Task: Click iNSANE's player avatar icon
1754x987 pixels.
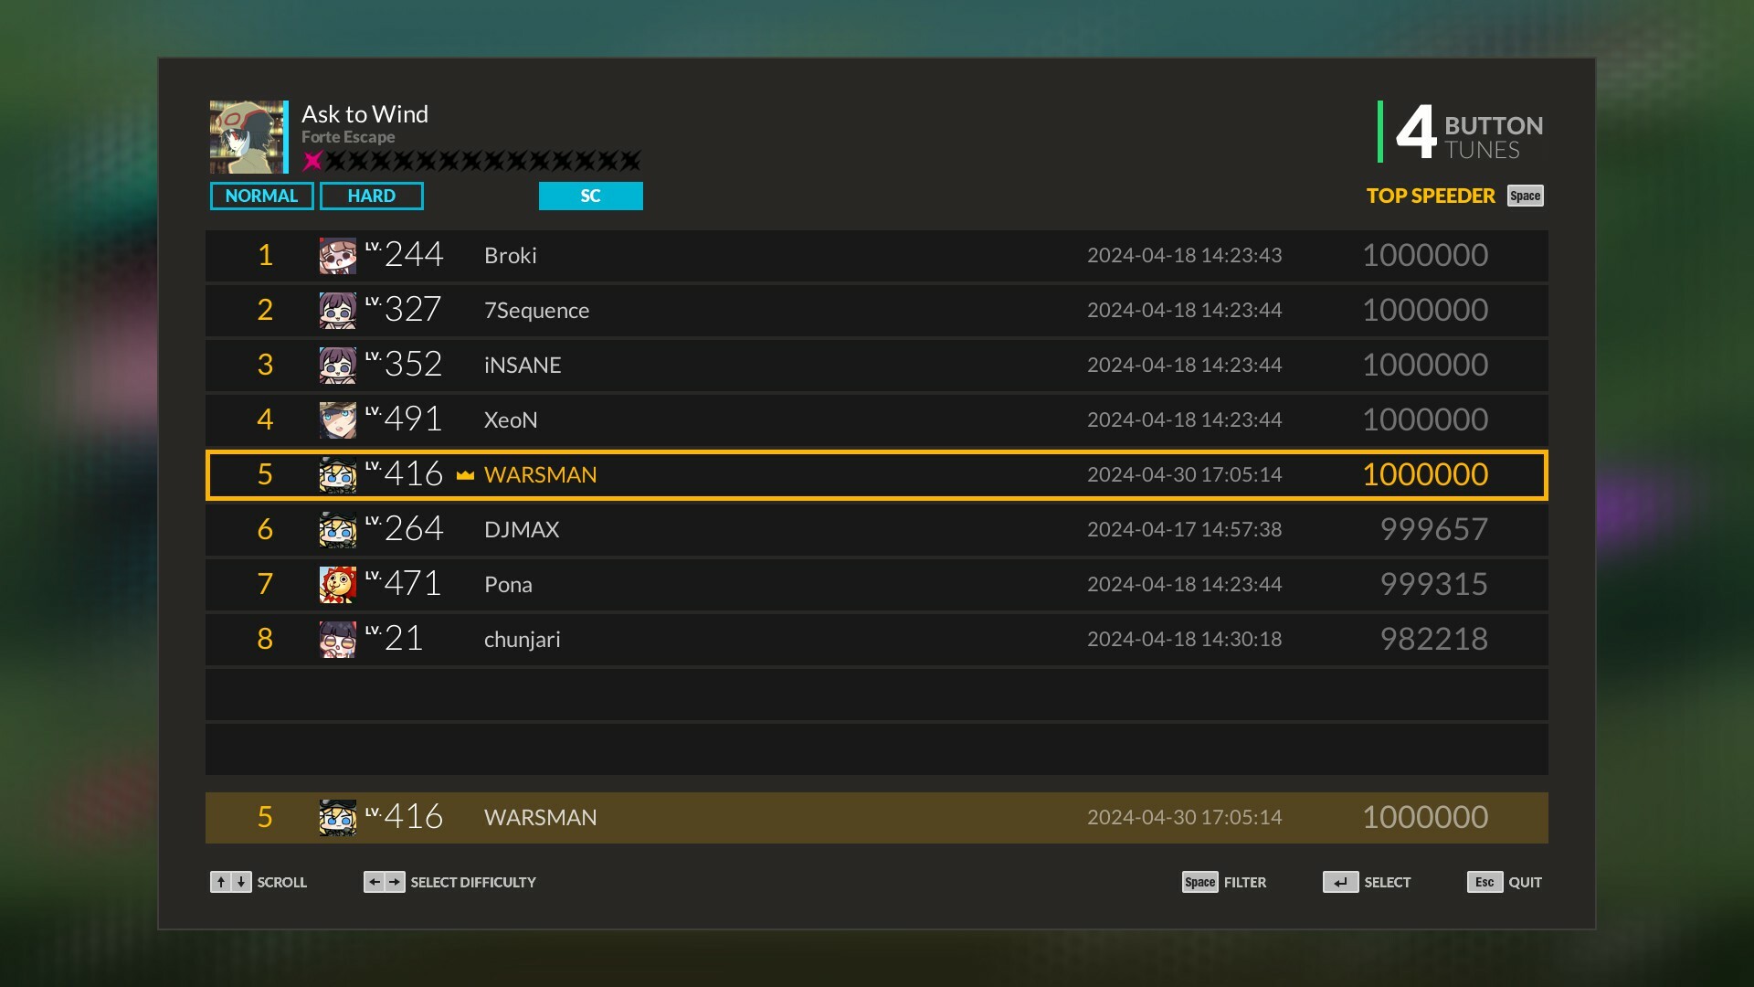Action: pos(338,365)
